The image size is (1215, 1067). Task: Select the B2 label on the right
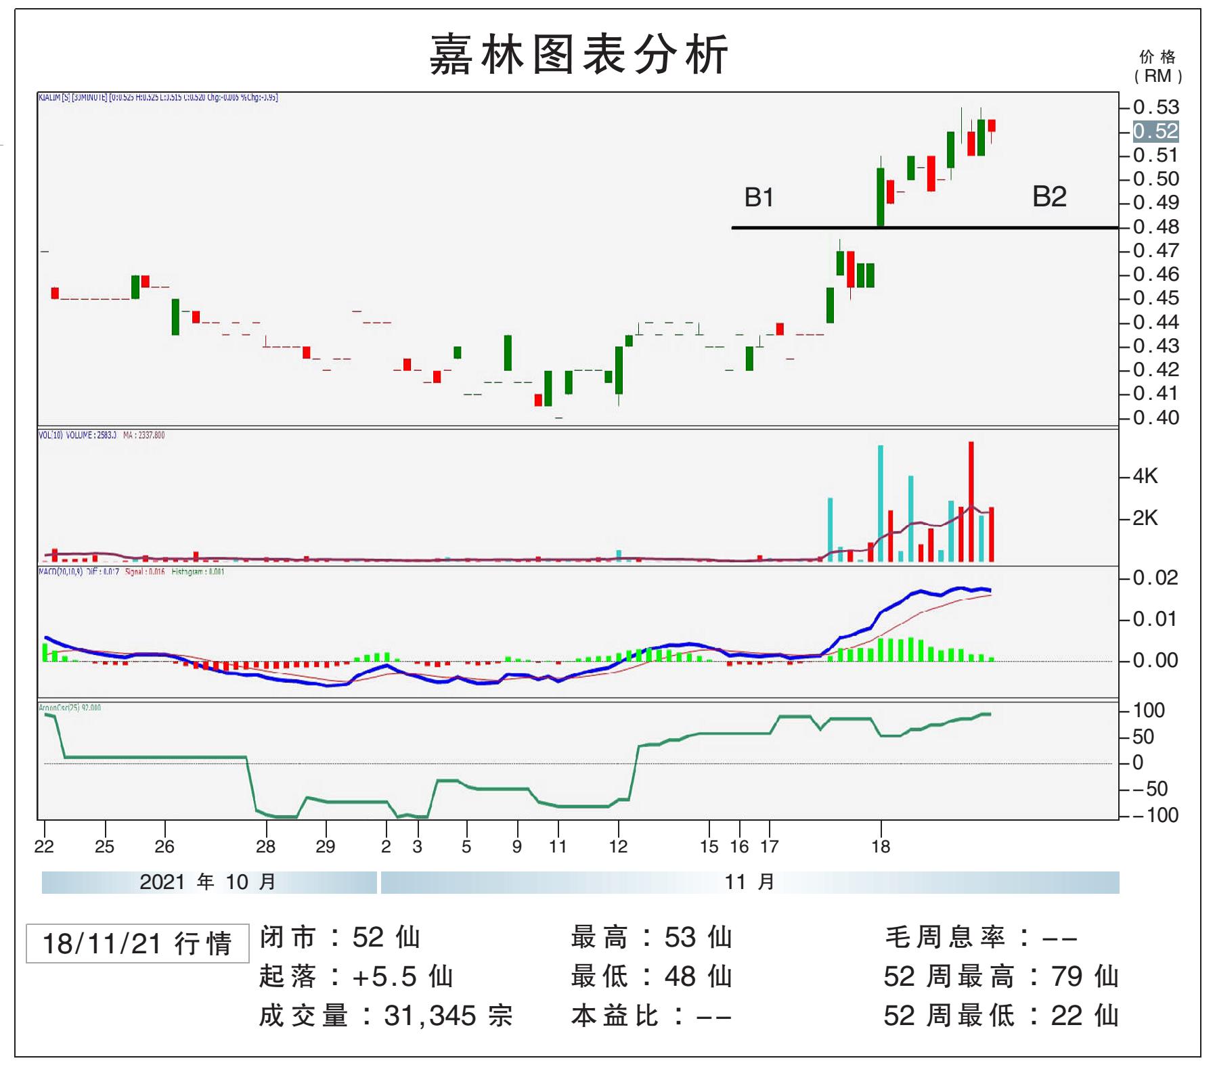1048,197
